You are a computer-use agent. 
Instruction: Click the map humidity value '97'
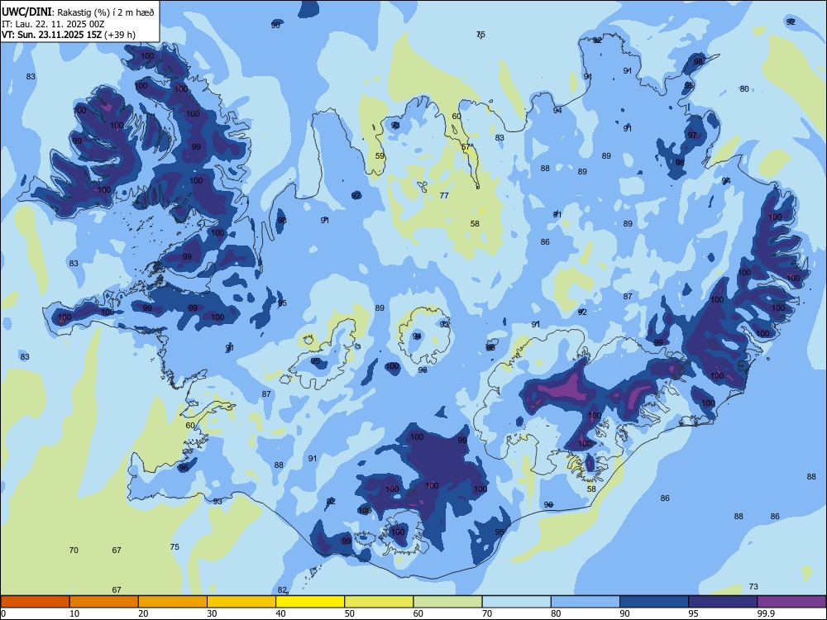tap(692, 135)
